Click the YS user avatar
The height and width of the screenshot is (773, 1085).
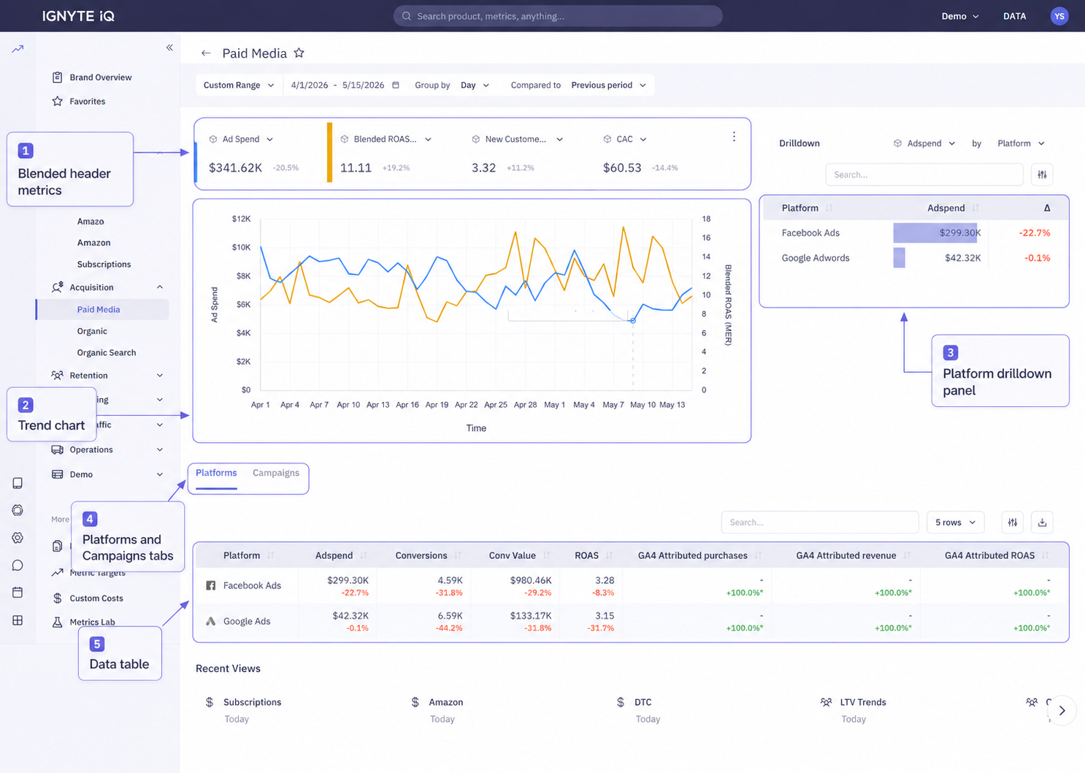[1059, 16]
